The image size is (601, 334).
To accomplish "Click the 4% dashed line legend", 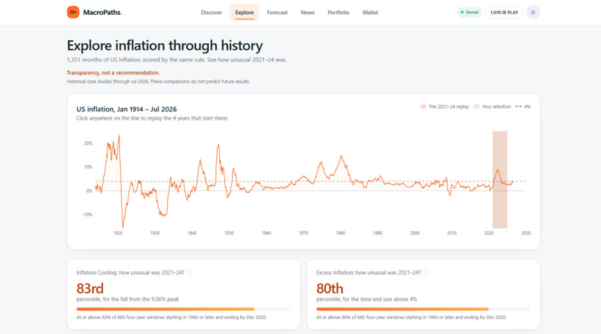I will tap(523, 106).
